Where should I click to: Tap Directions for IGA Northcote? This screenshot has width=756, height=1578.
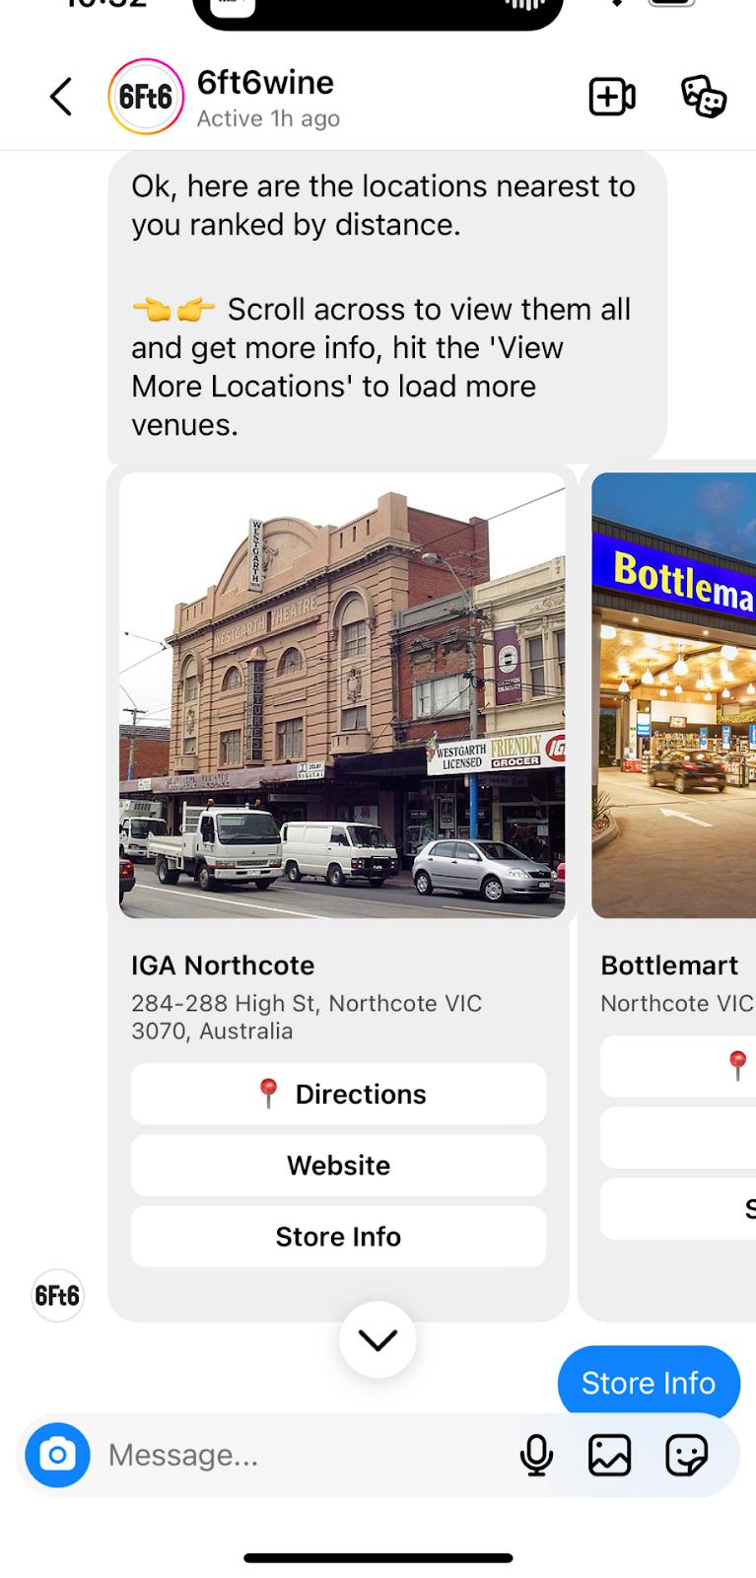(338, 1094)
